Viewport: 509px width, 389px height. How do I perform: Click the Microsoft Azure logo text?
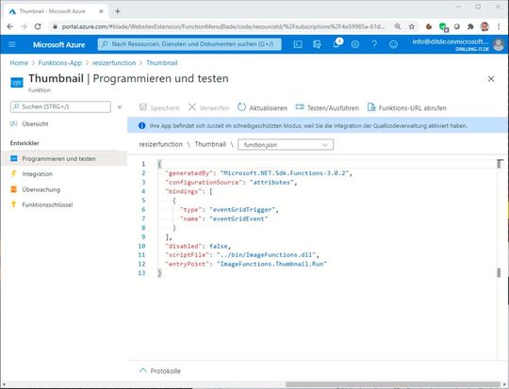(58, 45)
